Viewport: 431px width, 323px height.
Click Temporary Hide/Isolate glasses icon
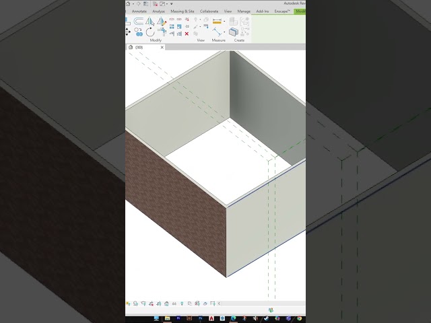click(174, 303)
